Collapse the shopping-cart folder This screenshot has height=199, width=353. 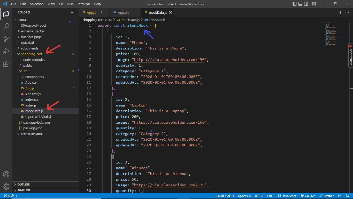[45, 54]
